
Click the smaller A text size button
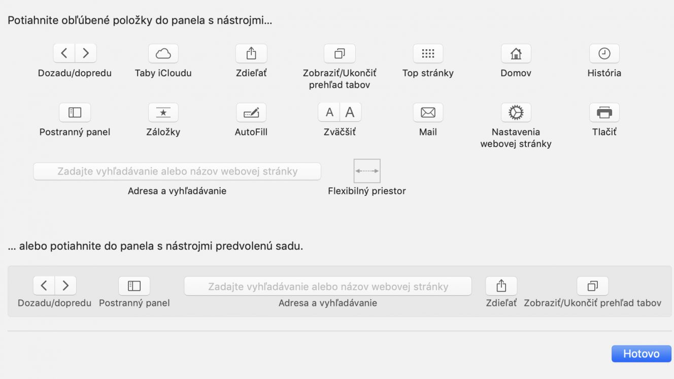[x=329, y=113]
